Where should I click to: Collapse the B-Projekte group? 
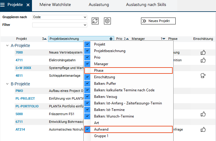[x=7, y=84]
